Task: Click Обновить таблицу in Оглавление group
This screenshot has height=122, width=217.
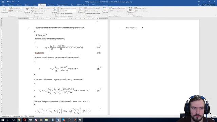Action: coord(15,11)
